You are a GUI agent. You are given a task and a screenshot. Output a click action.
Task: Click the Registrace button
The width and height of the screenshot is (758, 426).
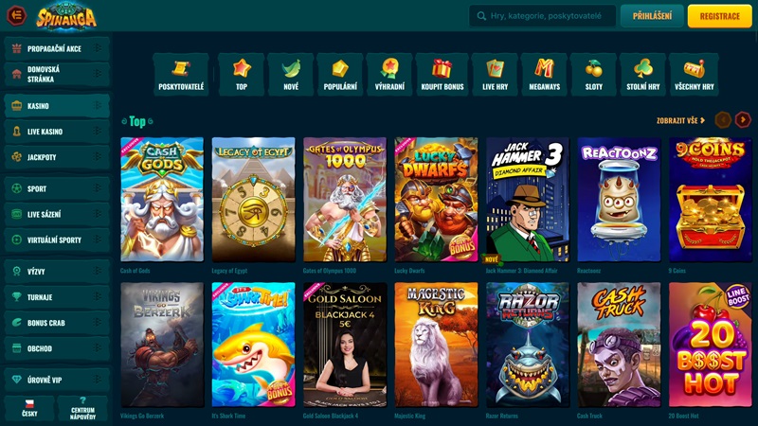point(719,16)
